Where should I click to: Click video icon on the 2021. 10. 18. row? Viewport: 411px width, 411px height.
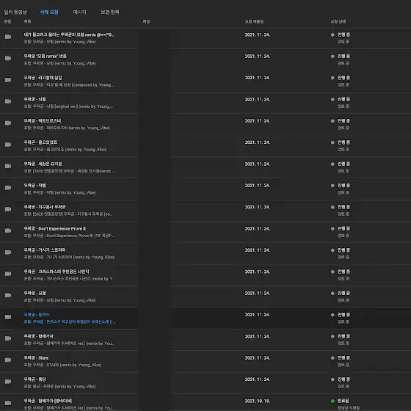coord(8,403)
